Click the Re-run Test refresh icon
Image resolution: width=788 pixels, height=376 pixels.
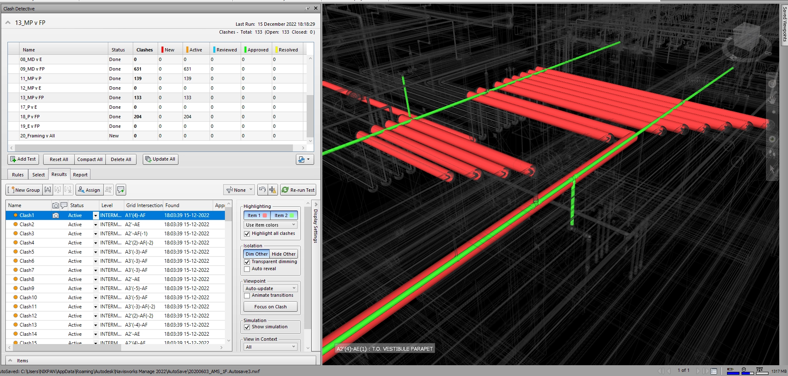(285, 190)
